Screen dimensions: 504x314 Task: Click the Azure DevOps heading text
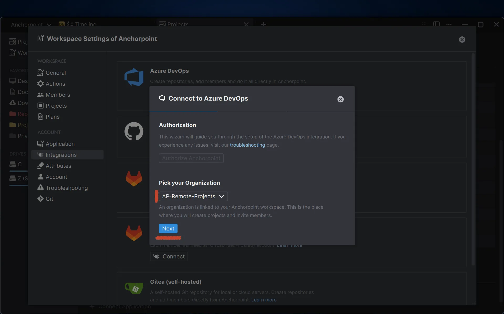pos(169,71)
